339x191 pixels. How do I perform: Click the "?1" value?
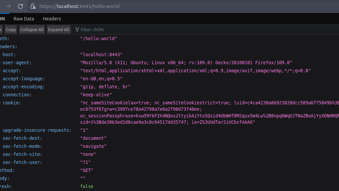[86, 162]
